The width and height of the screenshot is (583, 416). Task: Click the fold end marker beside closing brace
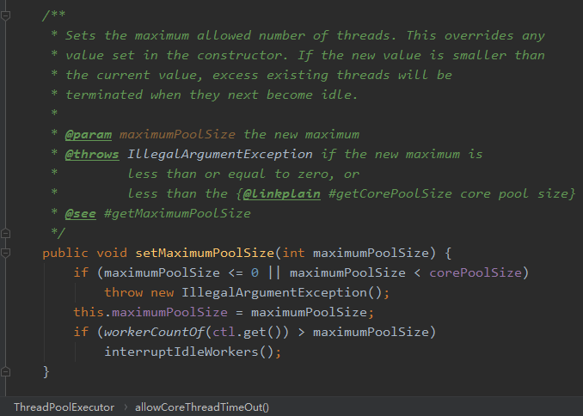point(5,371)
